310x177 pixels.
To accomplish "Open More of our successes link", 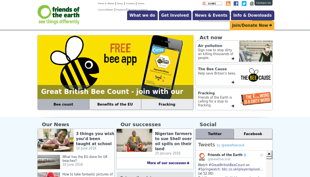I will click(x=168, y=163).
